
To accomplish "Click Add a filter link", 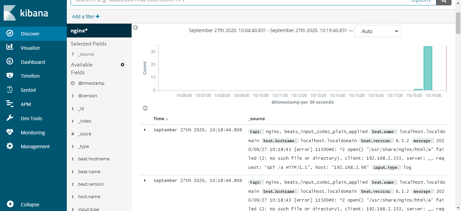I will coord(86,17).
